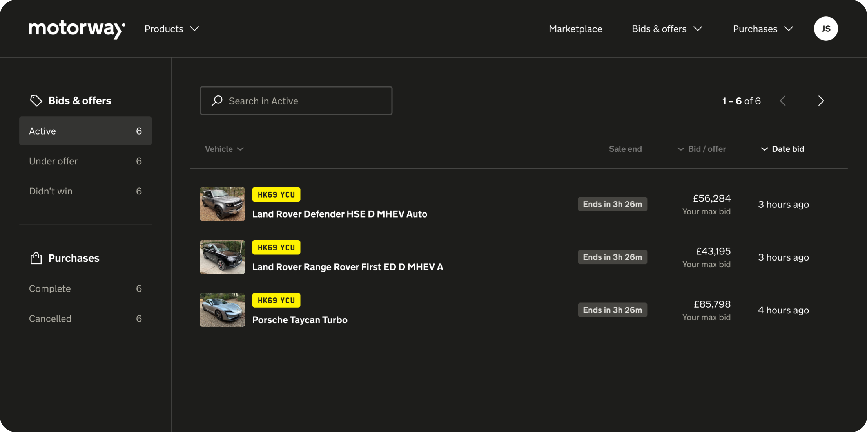Expand the Products dropdown

pos(172,29)
